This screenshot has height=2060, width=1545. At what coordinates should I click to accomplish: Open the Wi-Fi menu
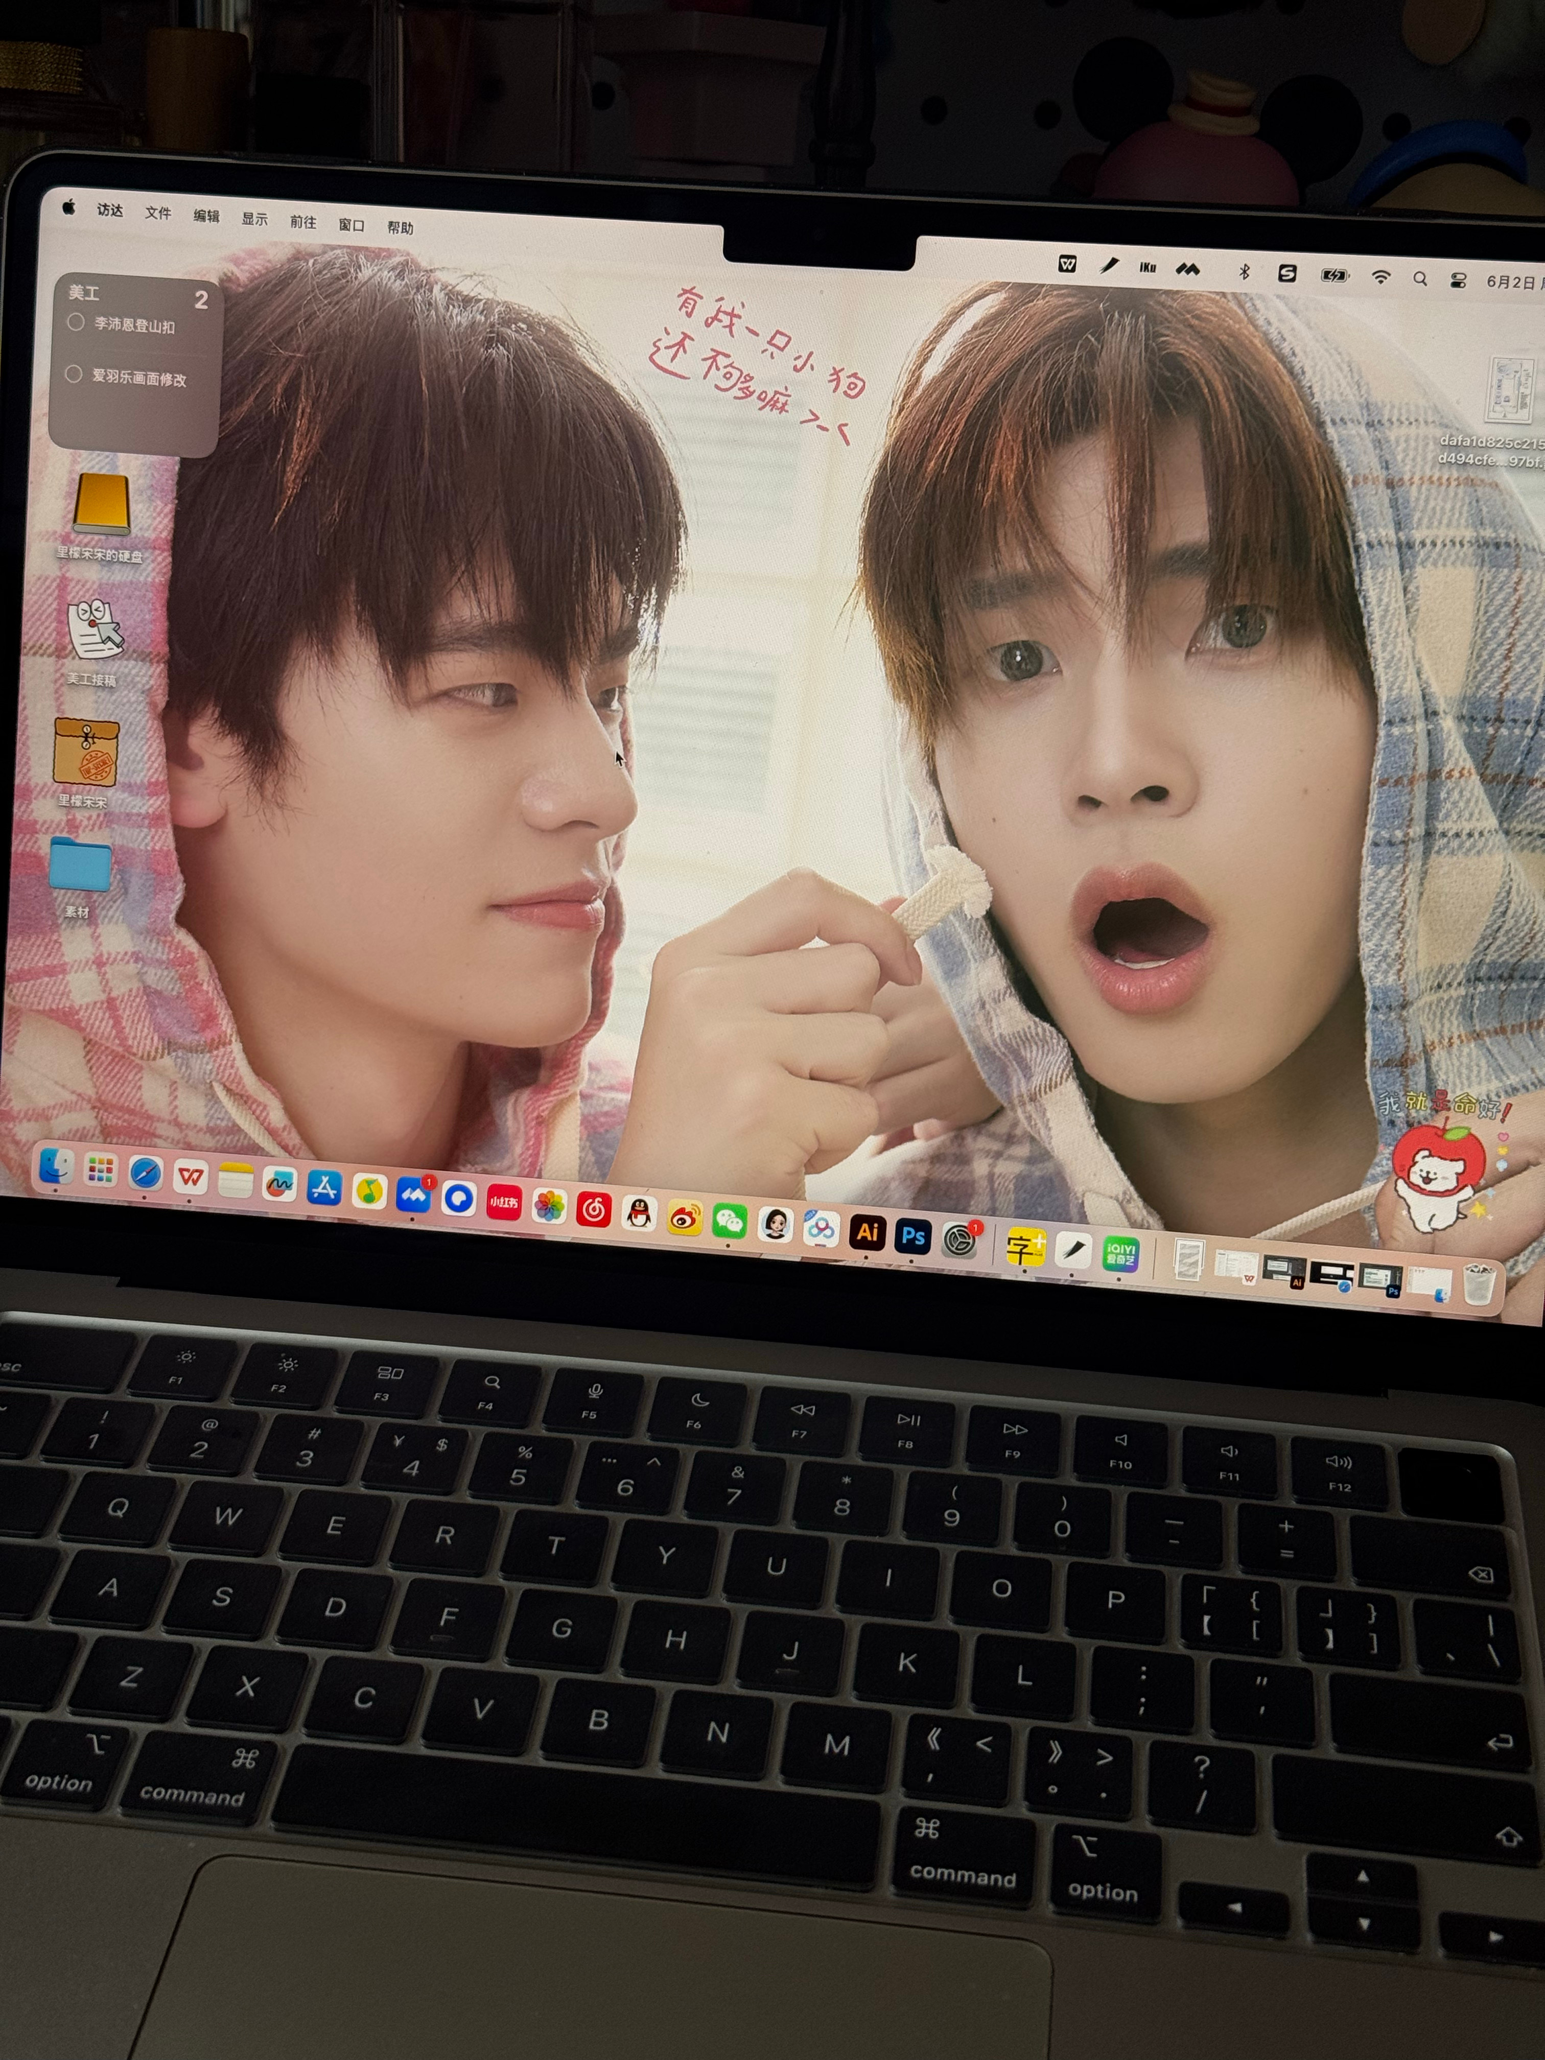pyautogui.click(x=1381, y=276)
